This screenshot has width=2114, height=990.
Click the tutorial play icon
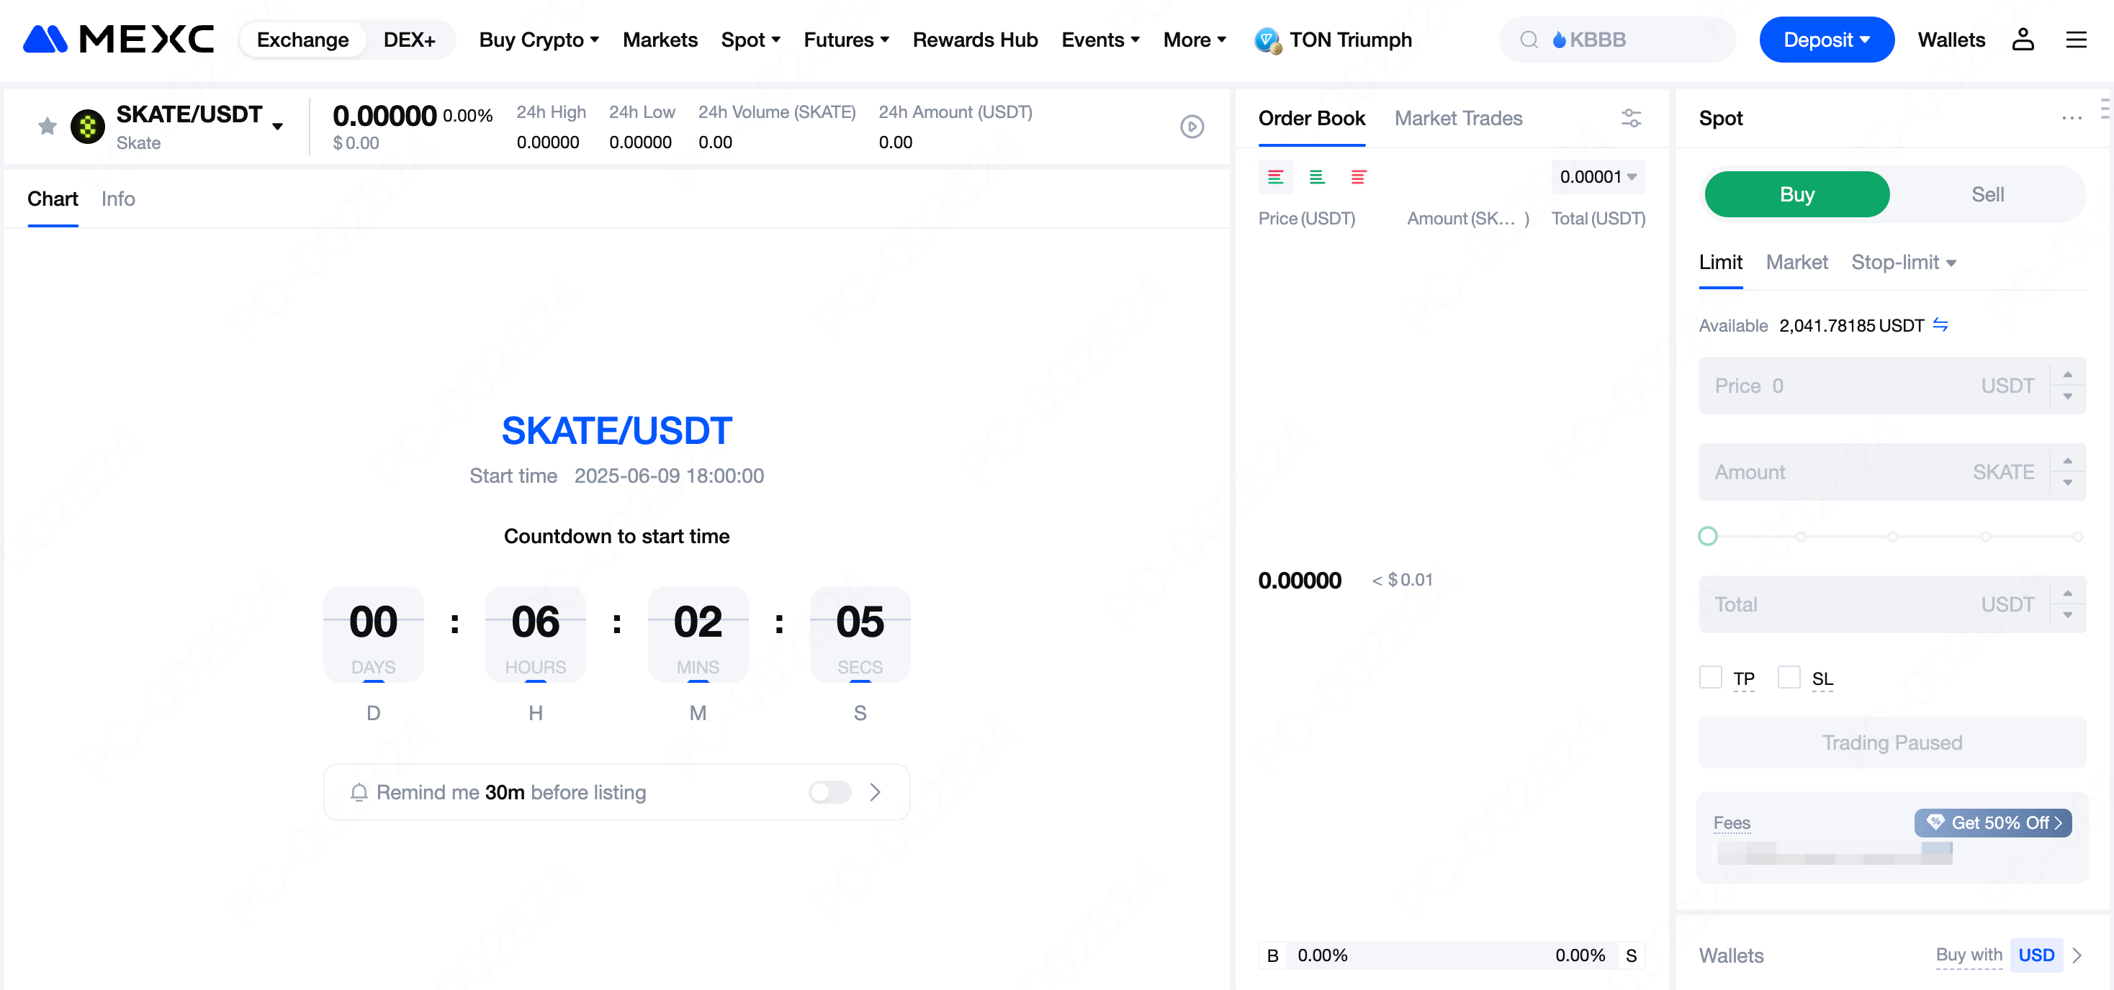(x=1192, y=127)
